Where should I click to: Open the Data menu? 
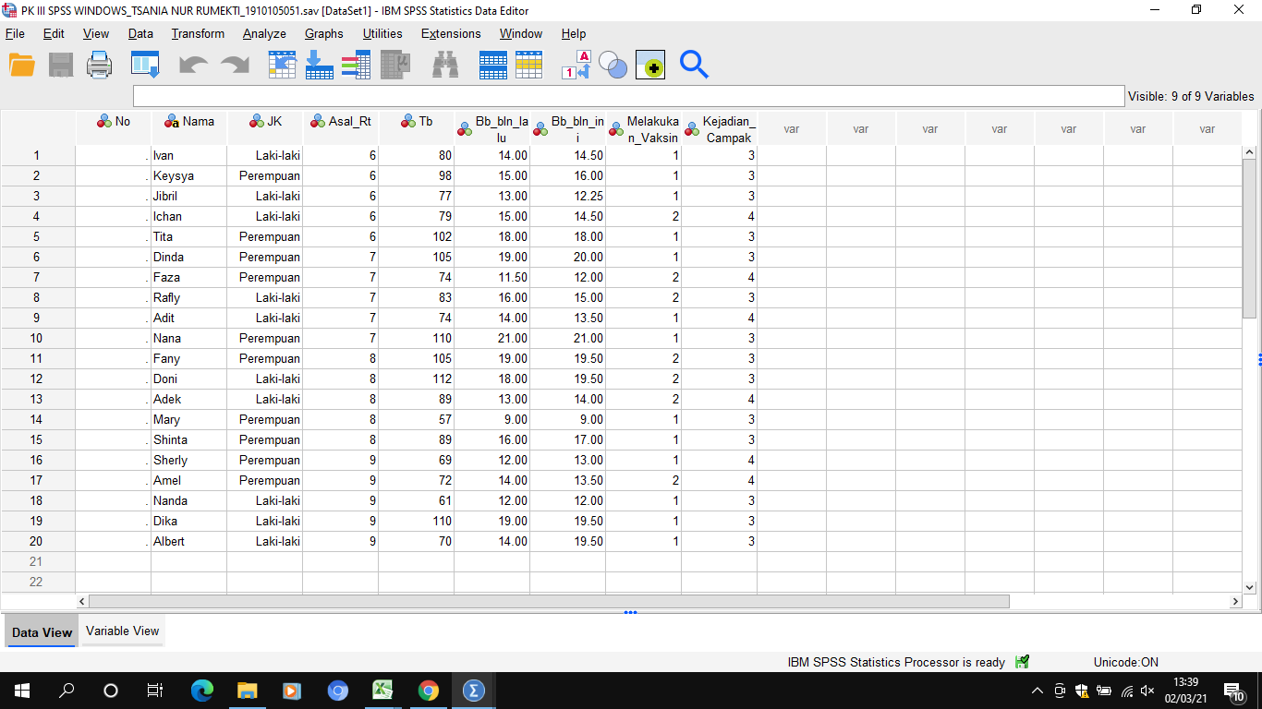pyautogui.click(x=140, y=33)
